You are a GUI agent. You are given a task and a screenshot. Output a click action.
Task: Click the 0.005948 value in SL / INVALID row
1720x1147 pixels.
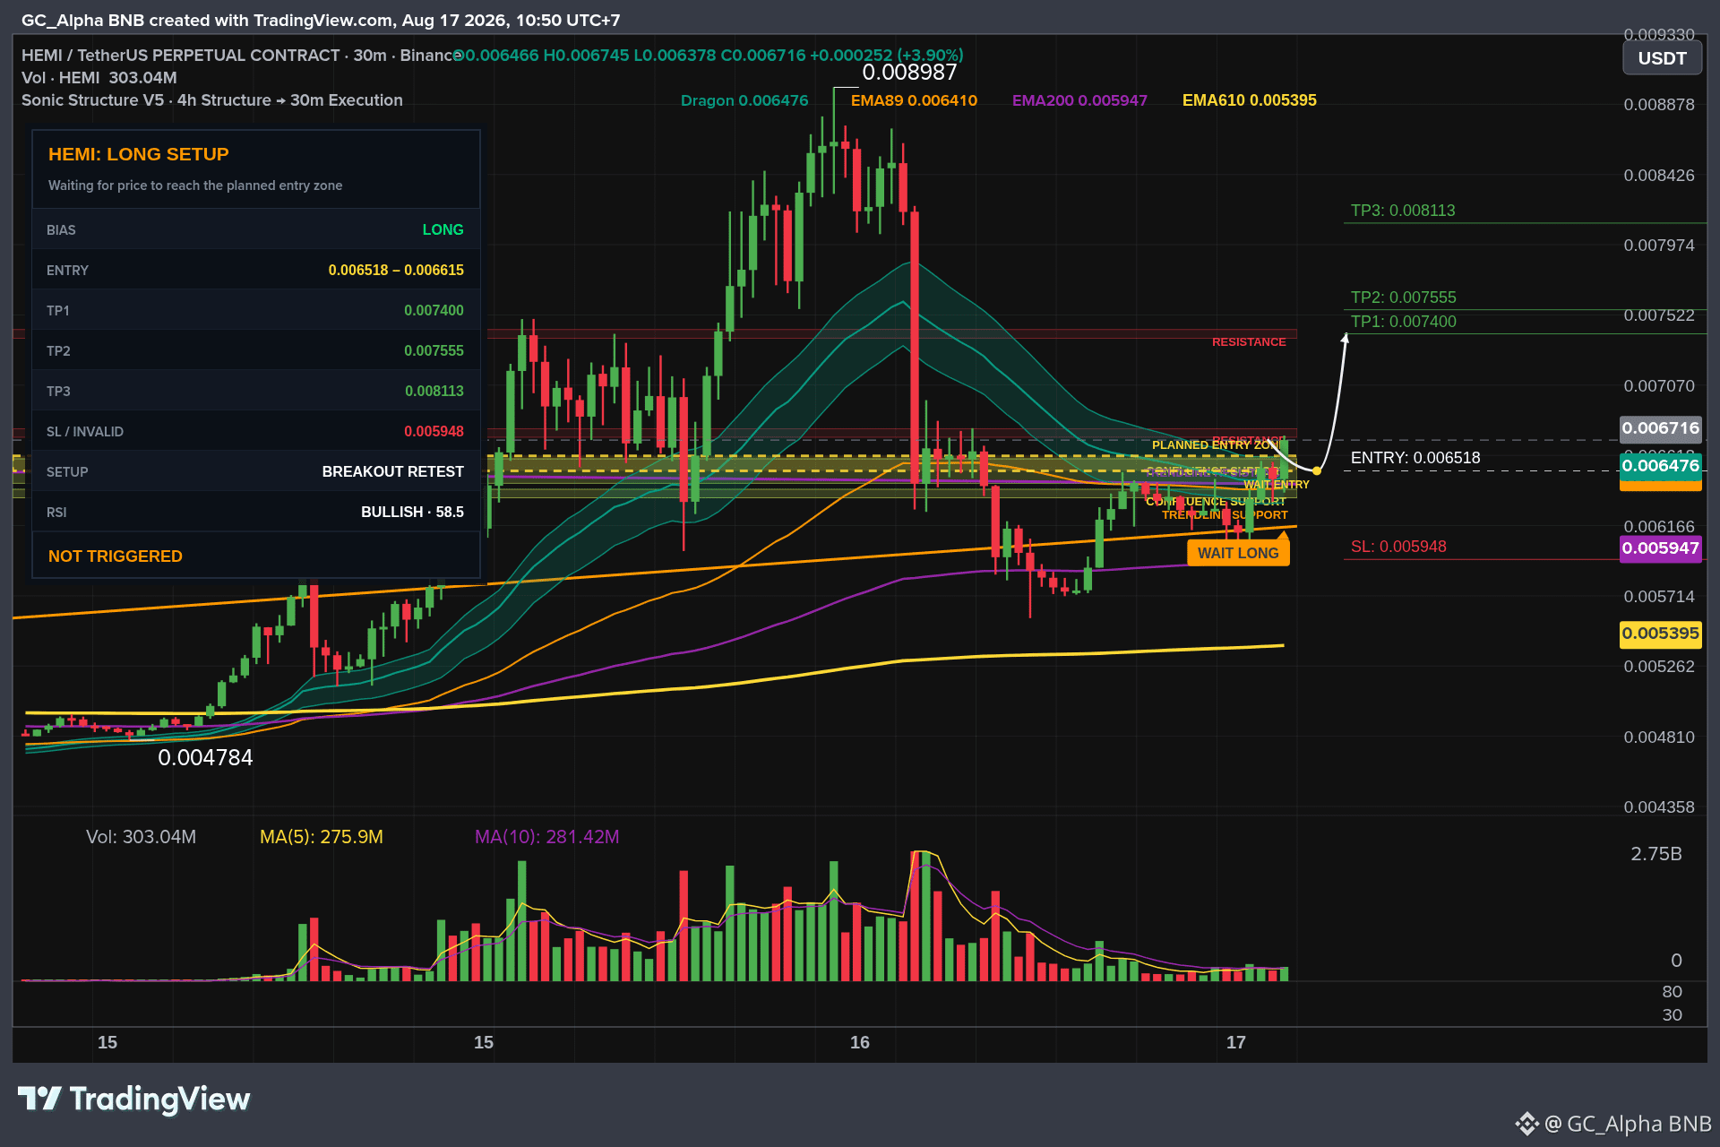tap(434, 432)
